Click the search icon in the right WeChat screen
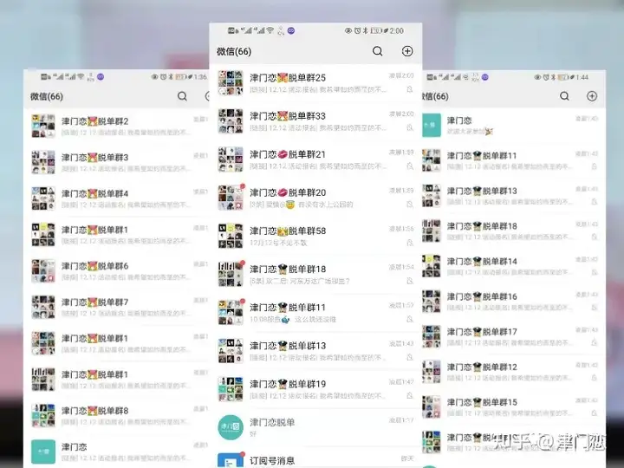Screen dimensions: 624x468 564,96
